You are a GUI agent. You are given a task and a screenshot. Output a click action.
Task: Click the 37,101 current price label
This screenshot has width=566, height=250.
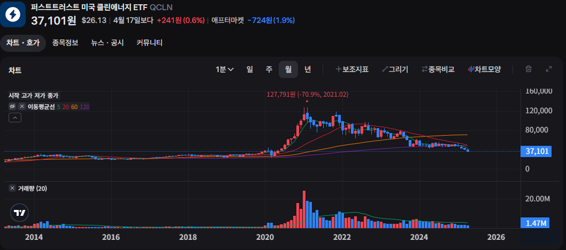[x=537, y=151]
